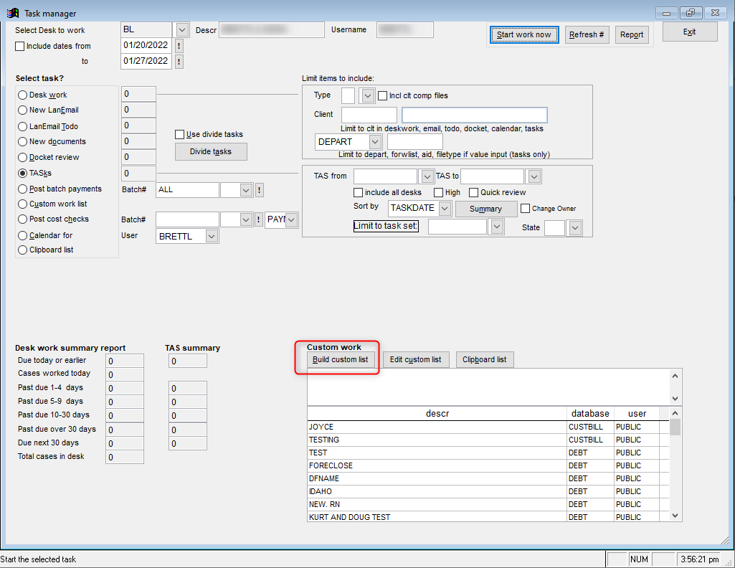The width and height of the screenshot is (735, 568).
Task: Enable the Quick review checkbox
Action: (x=473, y=193)
